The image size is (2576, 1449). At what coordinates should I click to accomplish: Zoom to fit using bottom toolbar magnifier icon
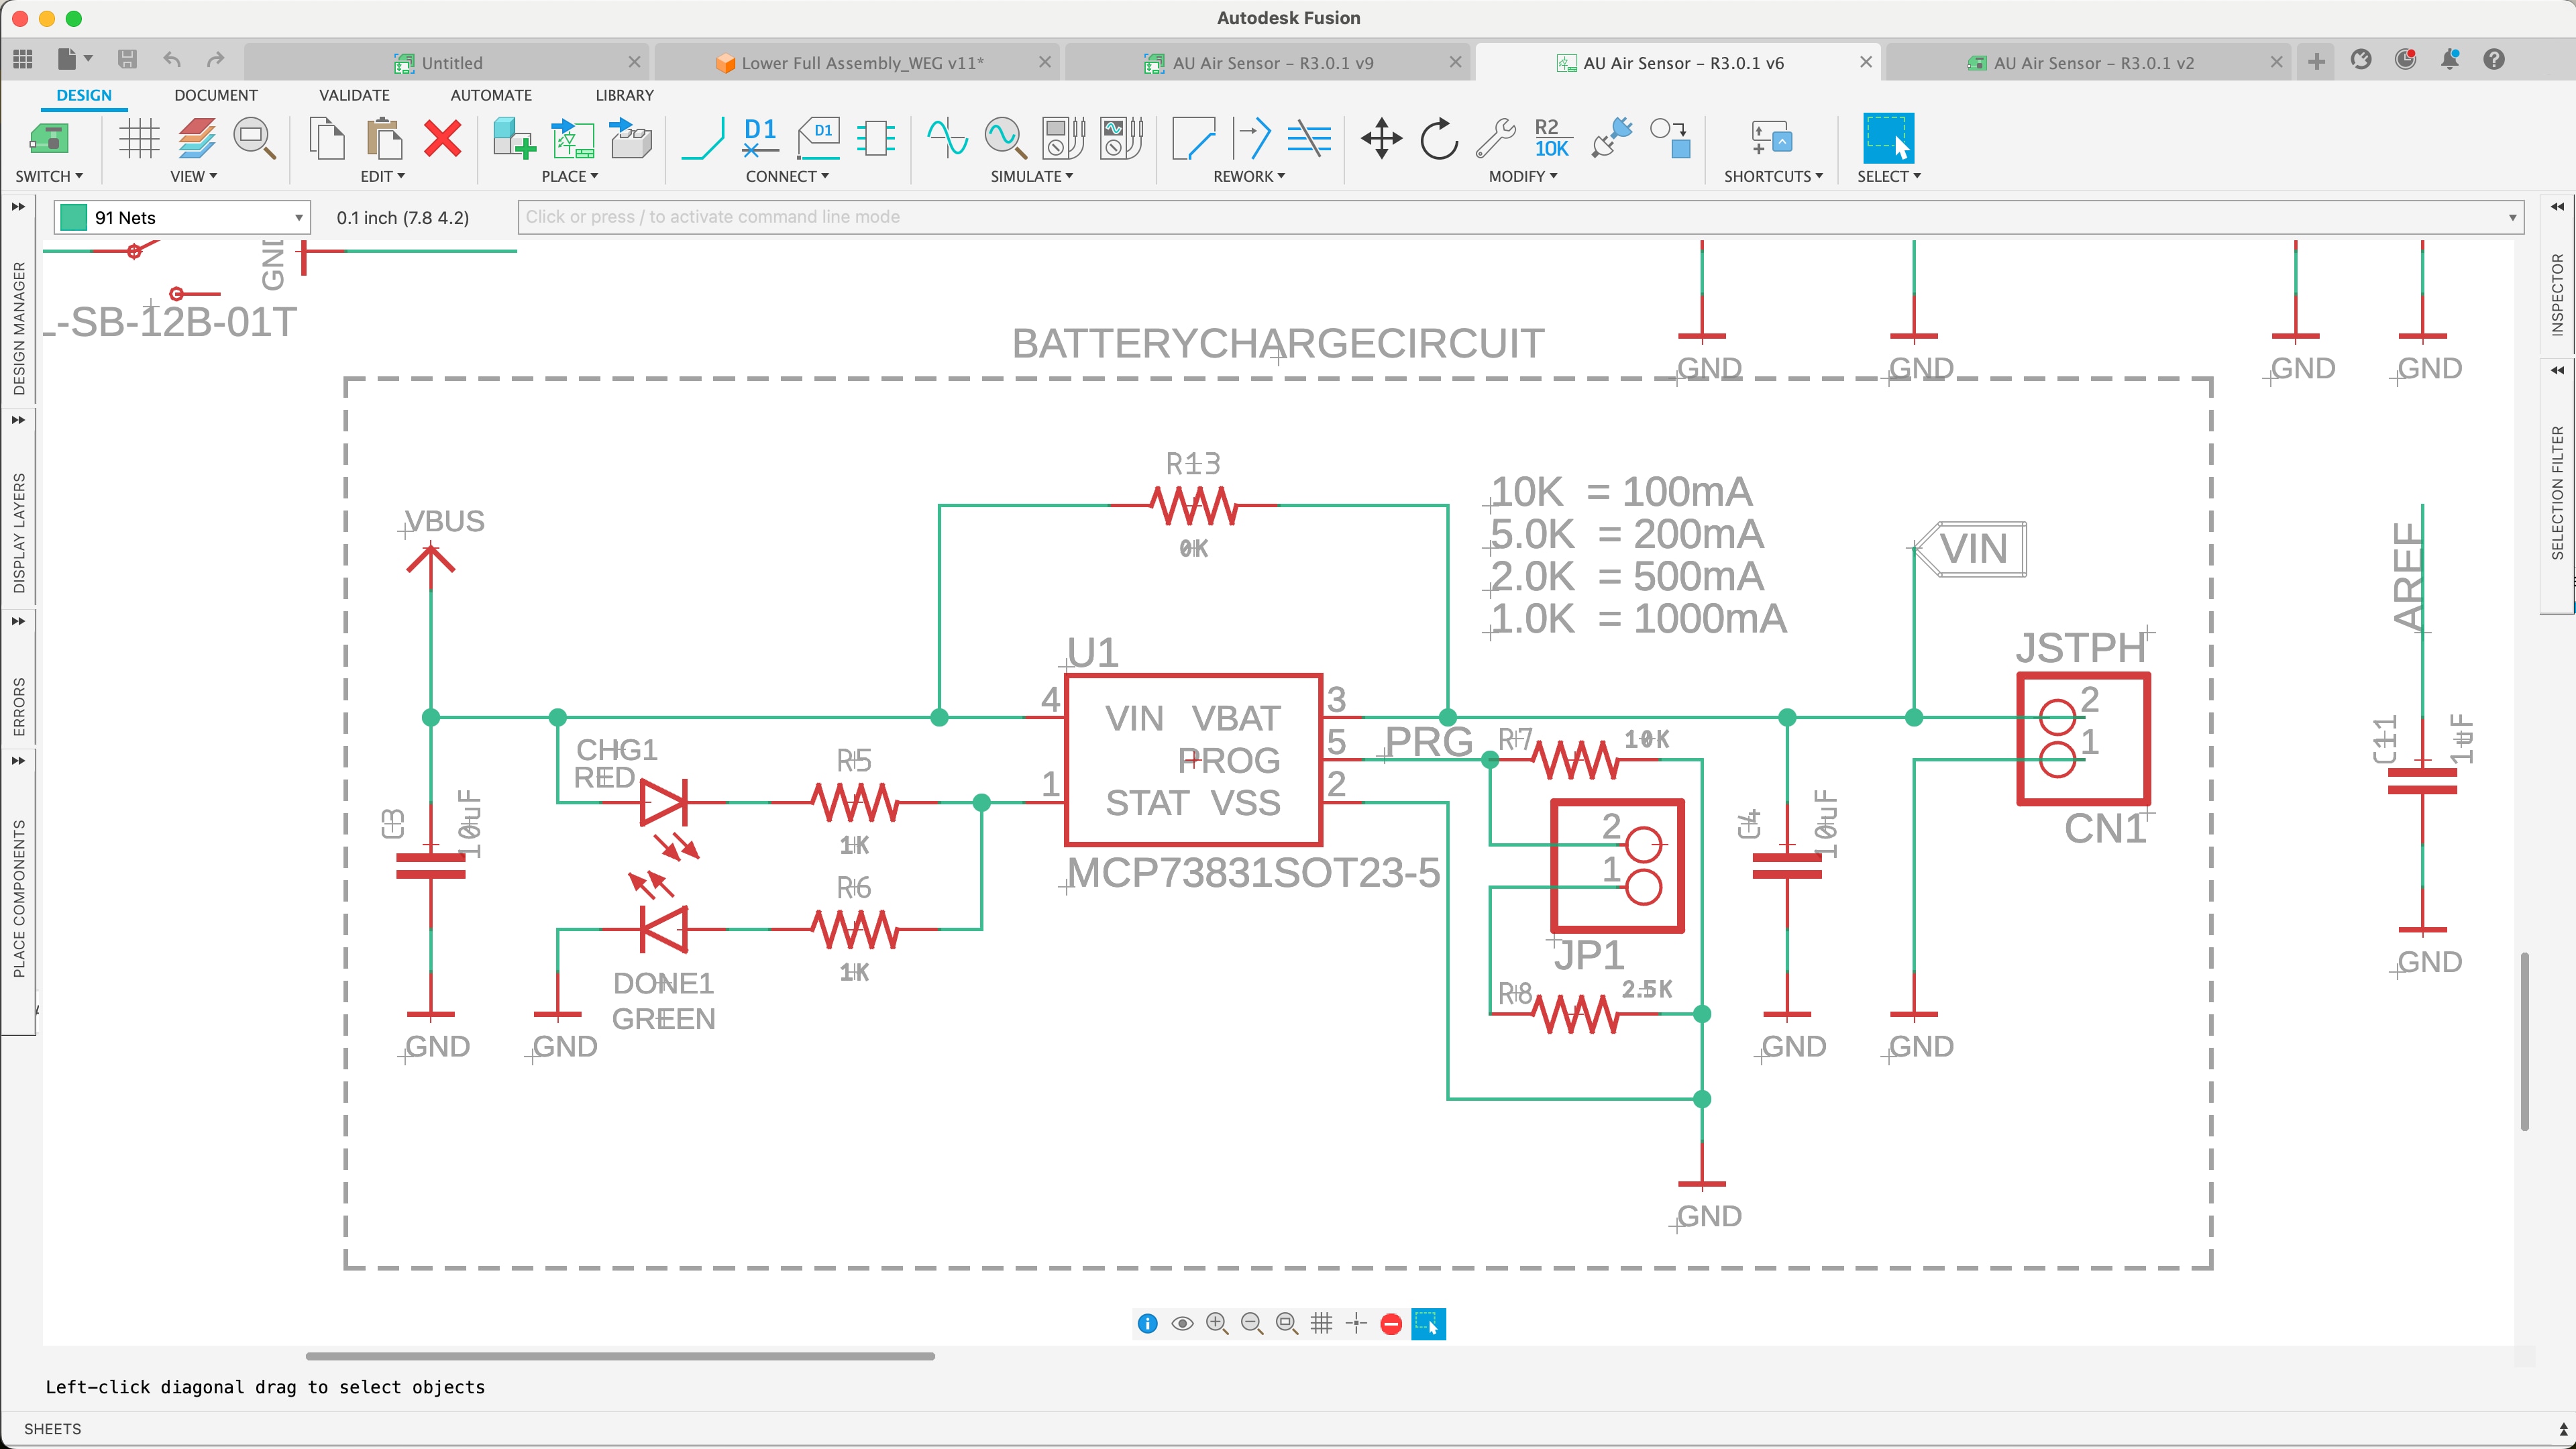[x=1288, y=1323]
